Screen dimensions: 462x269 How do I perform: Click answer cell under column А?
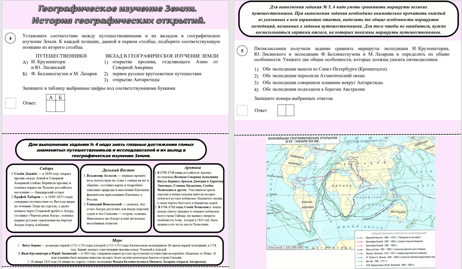51,106
